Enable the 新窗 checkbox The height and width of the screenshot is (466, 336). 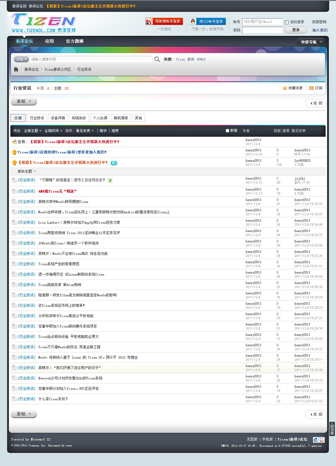pyautogui.click(x=227, y=131)
